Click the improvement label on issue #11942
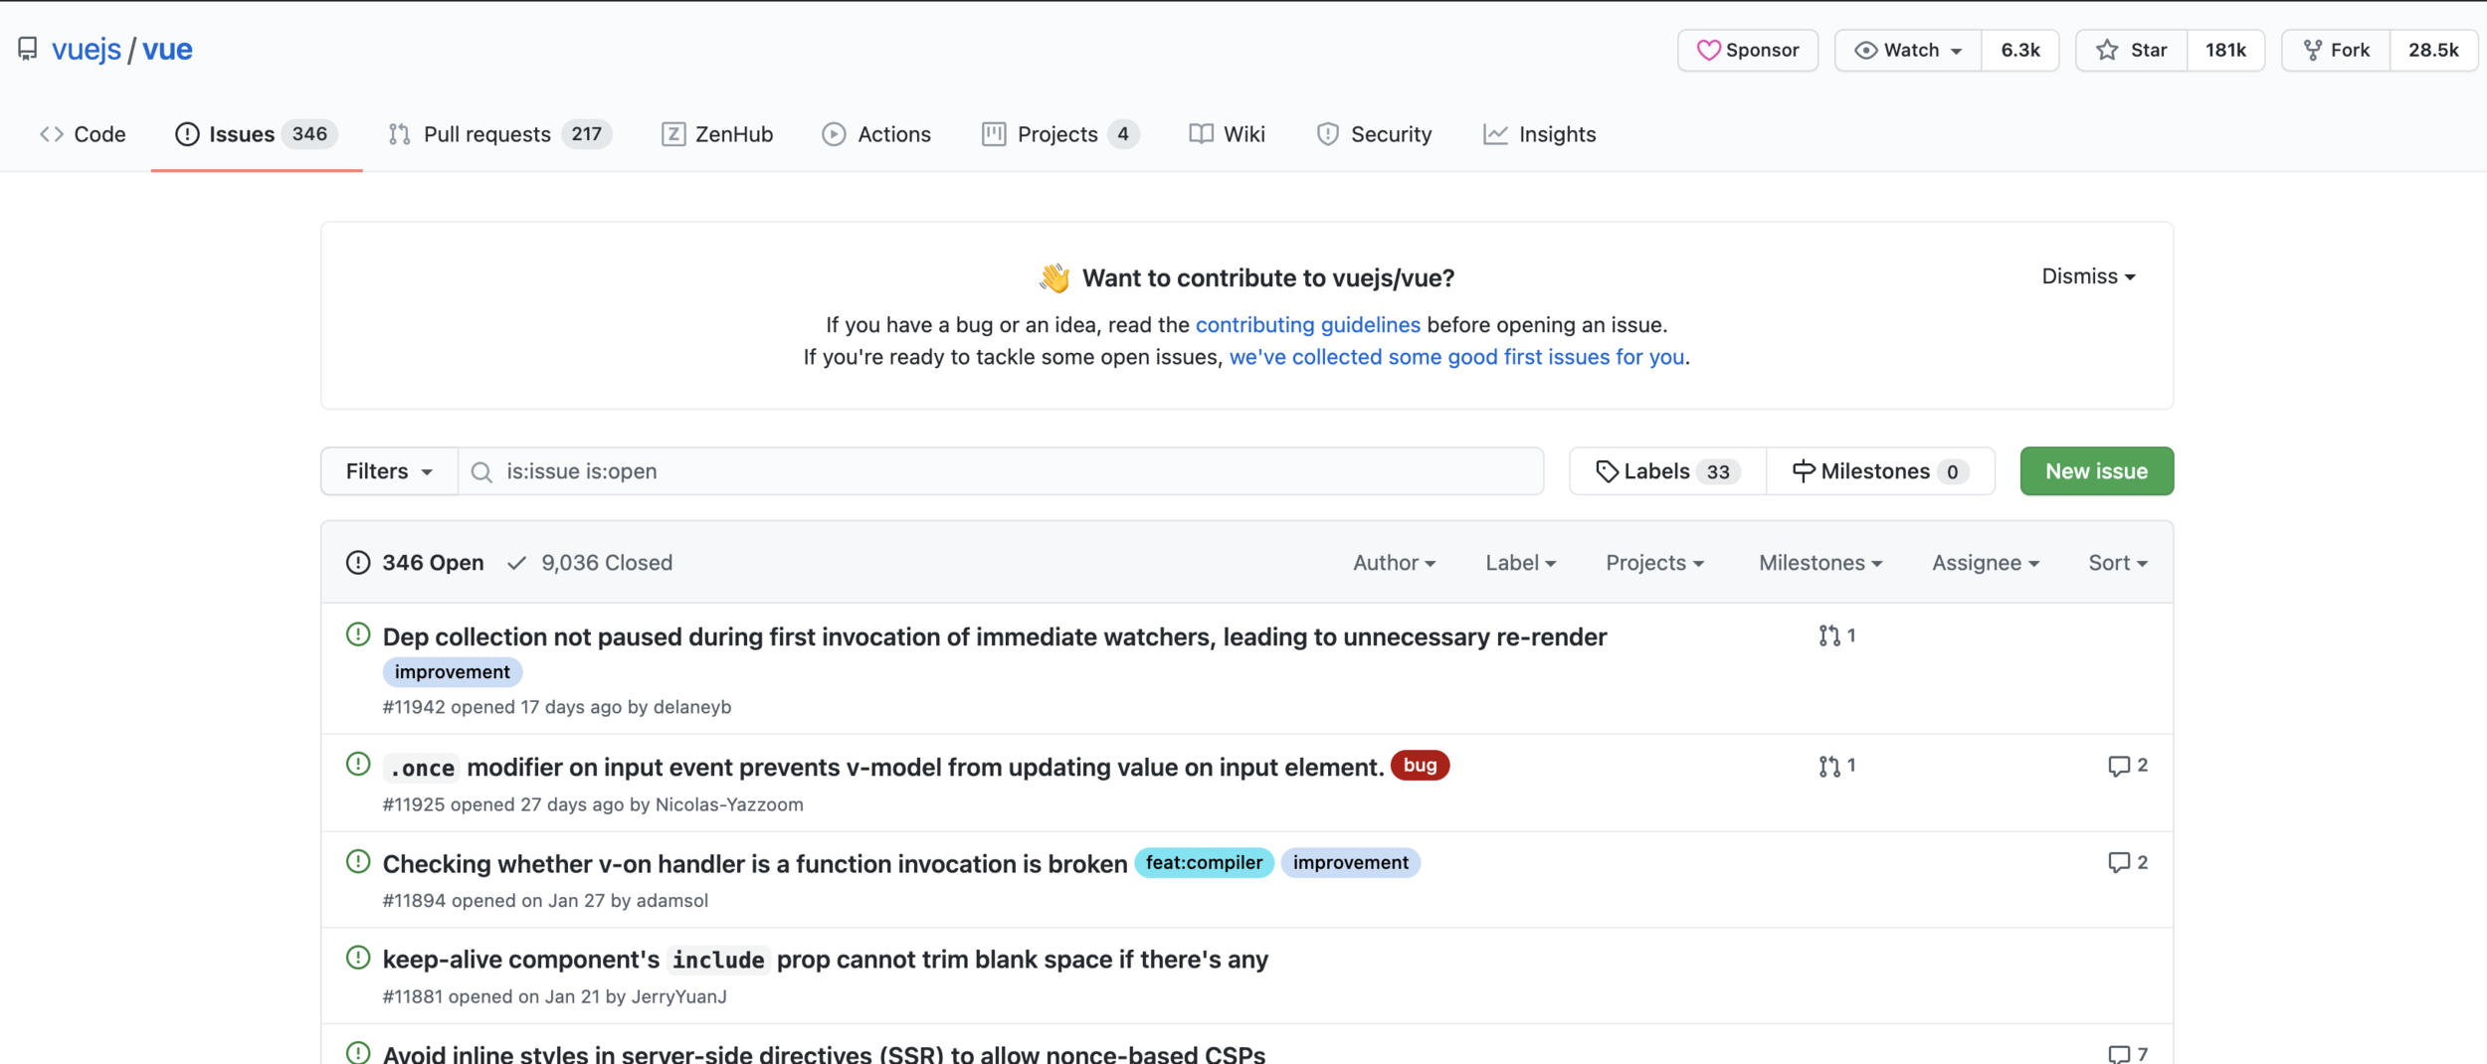Screen dimensions: 2487x1064 point(453,672)
